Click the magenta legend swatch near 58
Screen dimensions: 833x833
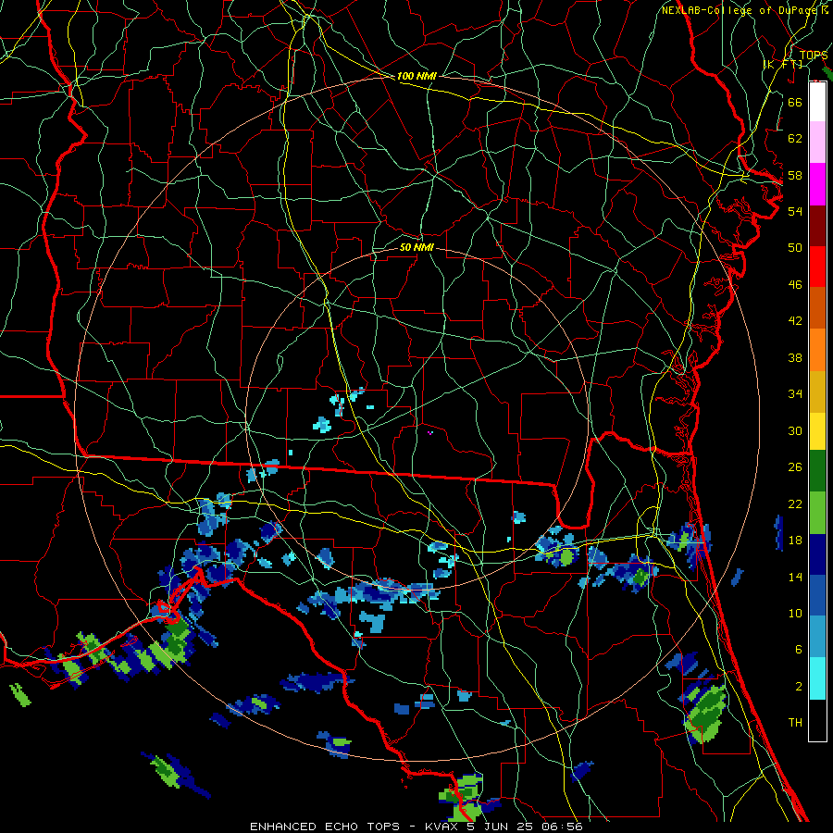[817, 184]
